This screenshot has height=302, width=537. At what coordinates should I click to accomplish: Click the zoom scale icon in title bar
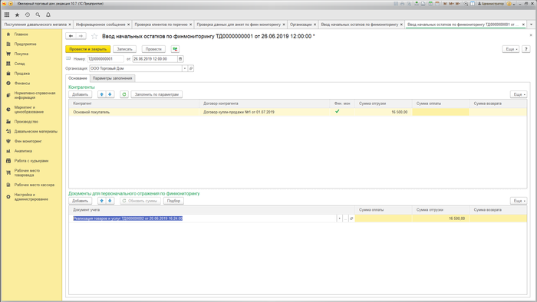tap(466, 4)
